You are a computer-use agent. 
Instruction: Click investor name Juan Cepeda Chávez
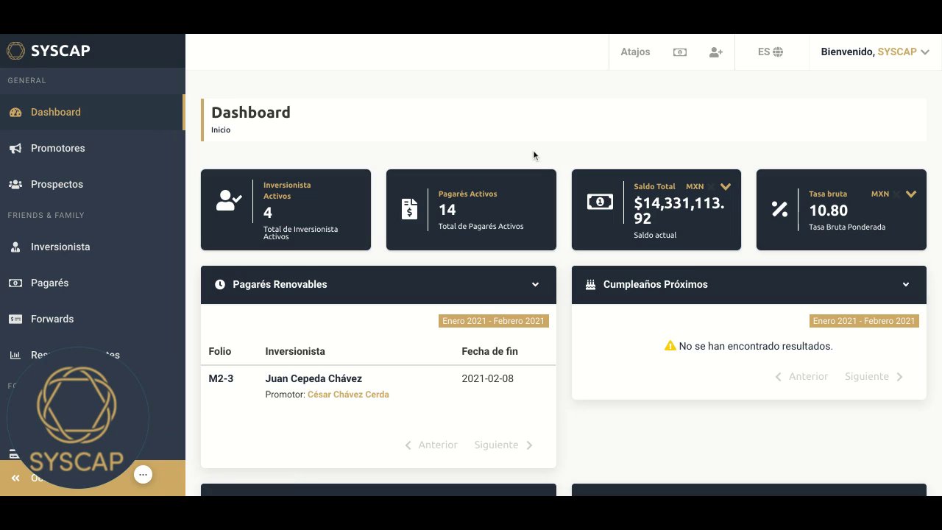[x=314, y=378]
